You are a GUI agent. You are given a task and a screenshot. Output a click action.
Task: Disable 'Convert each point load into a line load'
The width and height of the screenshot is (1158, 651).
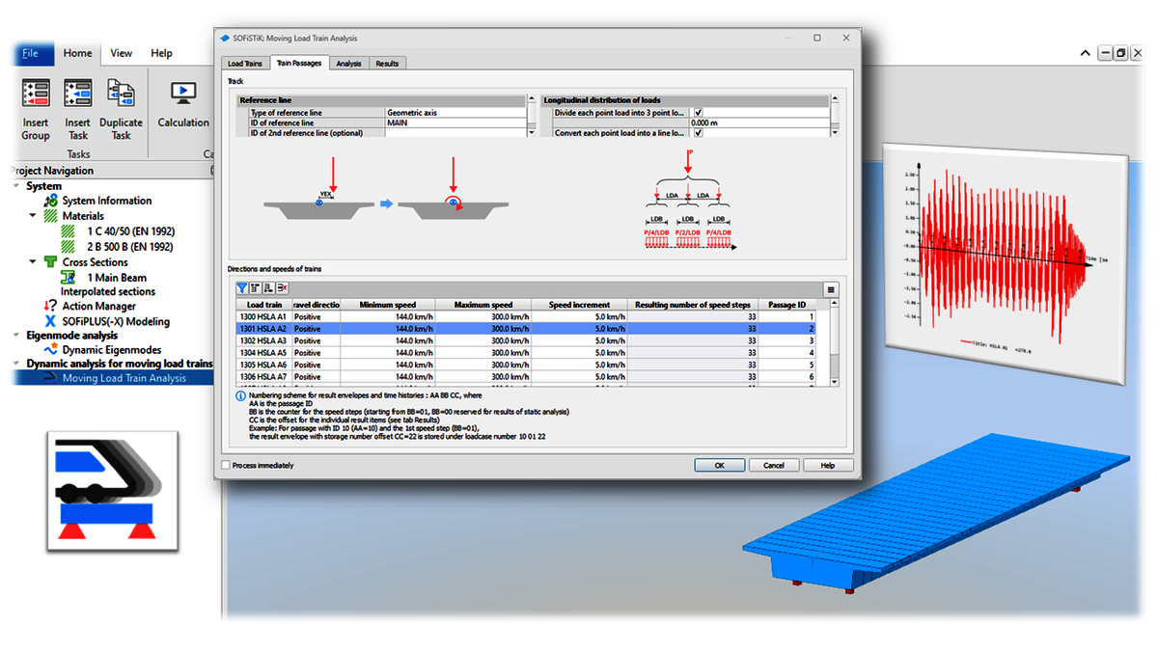click(x=698, y=133)
